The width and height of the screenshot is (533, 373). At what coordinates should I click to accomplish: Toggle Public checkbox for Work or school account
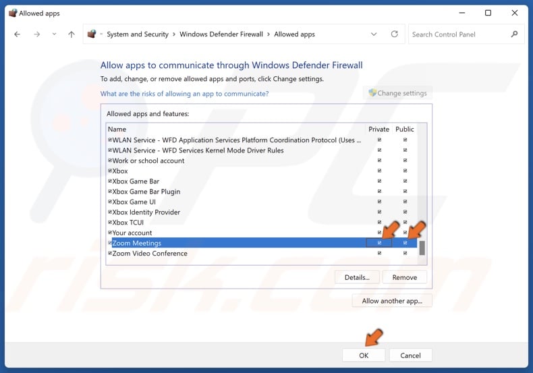[x=405, y=161]
